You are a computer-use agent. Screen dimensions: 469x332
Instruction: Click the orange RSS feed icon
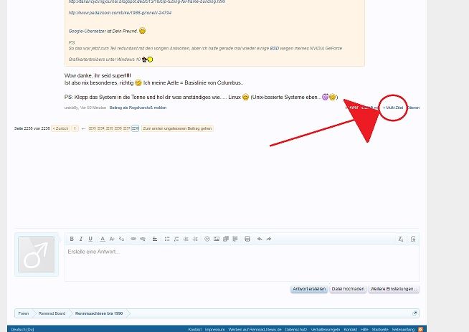point(420,329)
